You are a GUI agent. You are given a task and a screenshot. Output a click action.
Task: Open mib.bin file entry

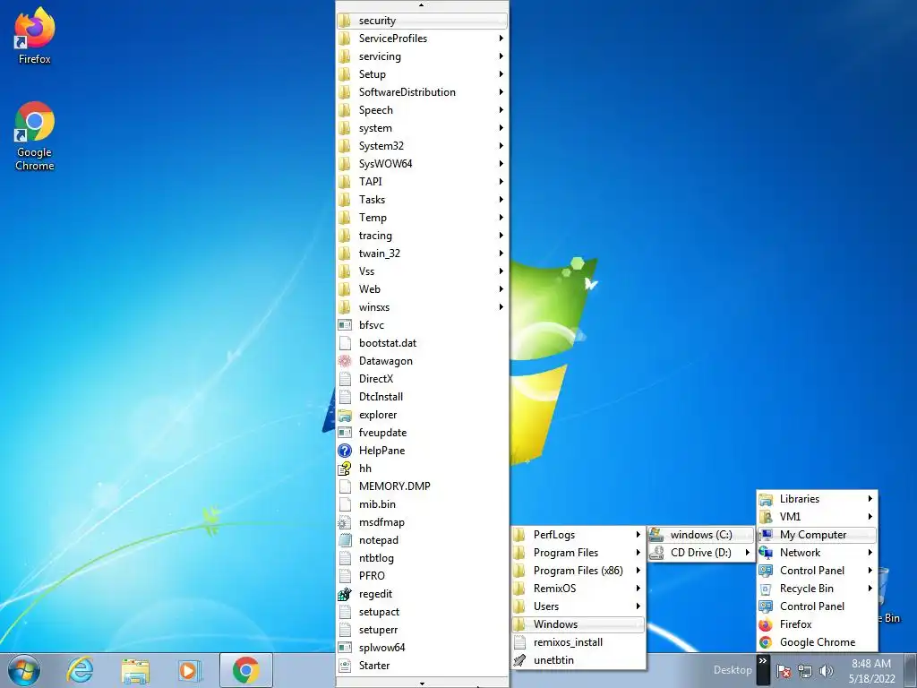pyautogui.click(x=422, y=504)
